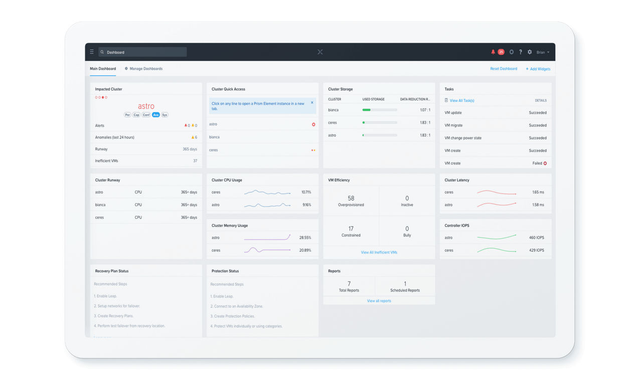Open the tasks circle icon in the header
Image resolution: width=642 pixels, height=385 pixels.
coord(512,52)
